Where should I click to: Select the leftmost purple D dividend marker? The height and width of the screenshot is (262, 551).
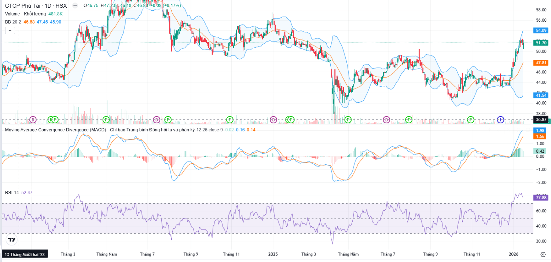[33, 120]
